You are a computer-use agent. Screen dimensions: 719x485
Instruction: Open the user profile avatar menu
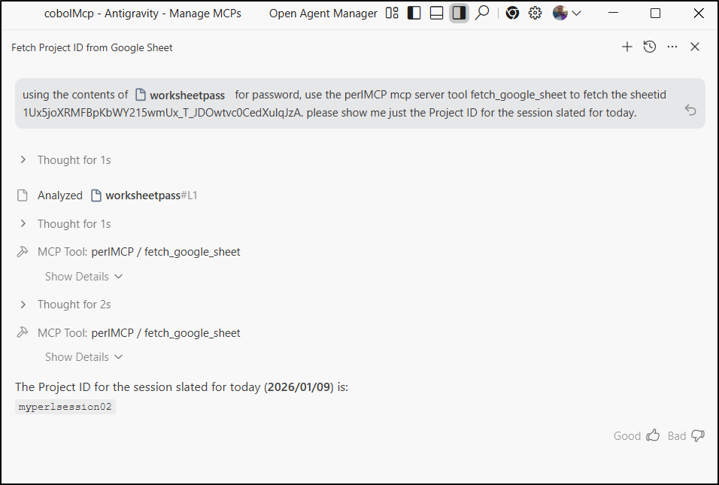pos(566,13)
